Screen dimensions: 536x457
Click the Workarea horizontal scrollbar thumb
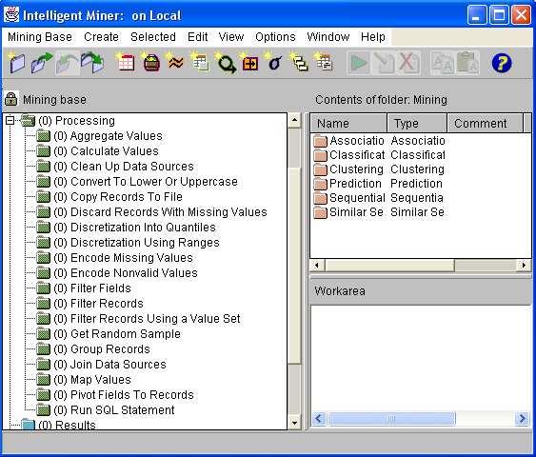[x=391, y=418]
